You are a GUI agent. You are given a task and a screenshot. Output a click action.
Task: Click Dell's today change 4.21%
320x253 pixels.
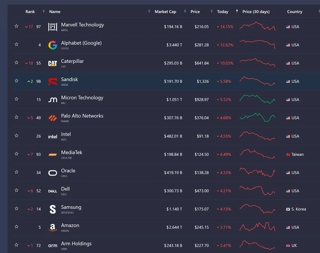pyautogui.click(x=224, y=191)
